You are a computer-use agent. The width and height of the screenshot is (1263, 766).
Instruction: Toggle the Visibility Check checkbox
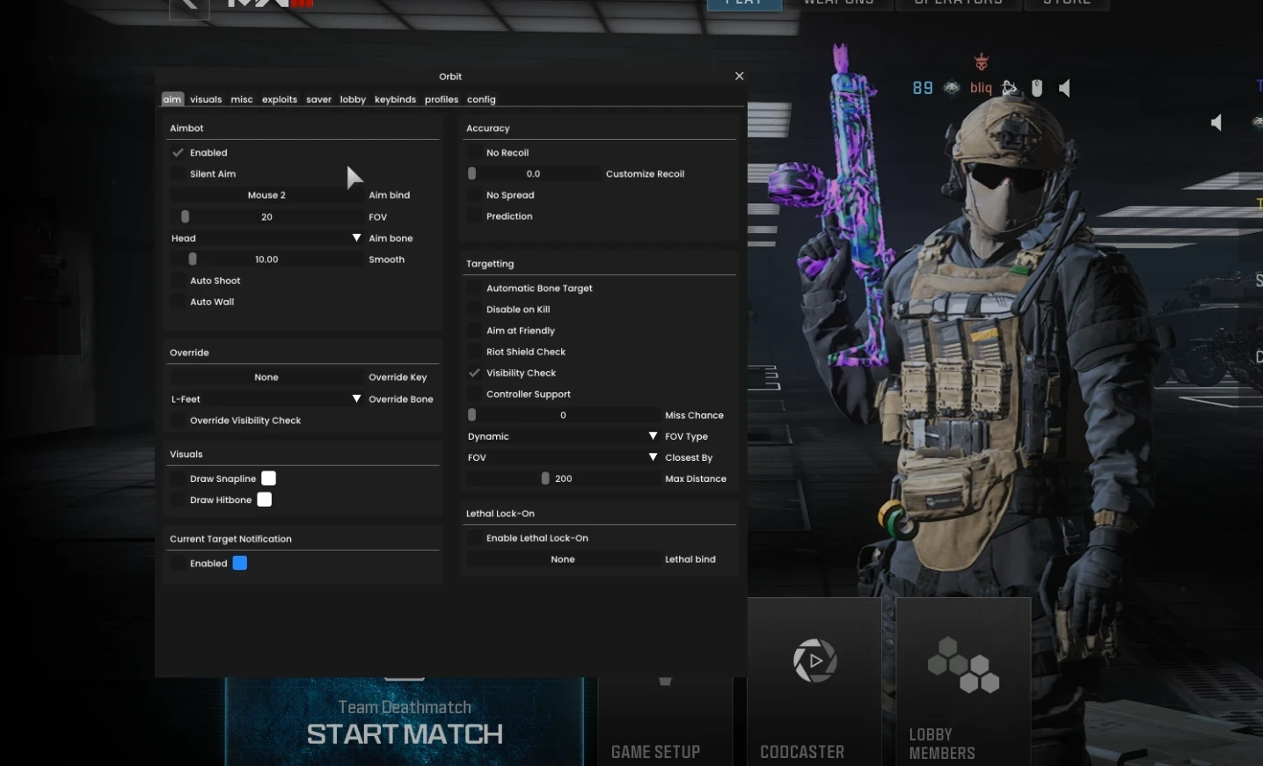click(x=475, y=373)
